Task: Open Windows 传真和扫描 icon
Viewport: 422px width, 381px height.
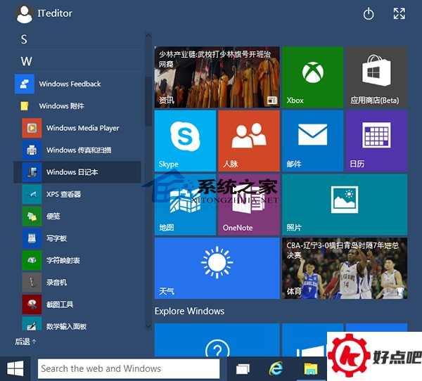Action: pos(32,150)
